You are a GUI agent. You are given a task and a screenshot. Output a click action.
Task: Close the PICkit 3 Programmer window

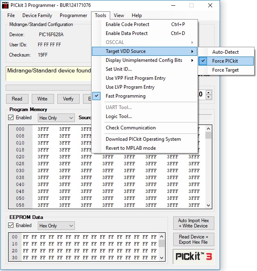[210, 5]
